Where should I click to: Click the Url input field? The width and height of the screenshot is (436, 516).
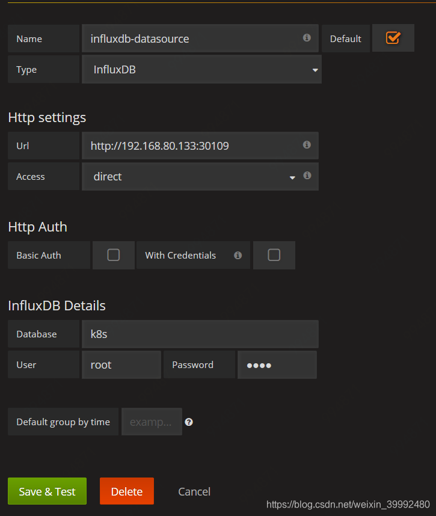pos(200,146)
